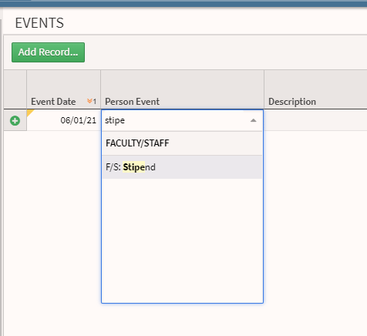
Task: Click the Description column header
Action: (315, 89)
